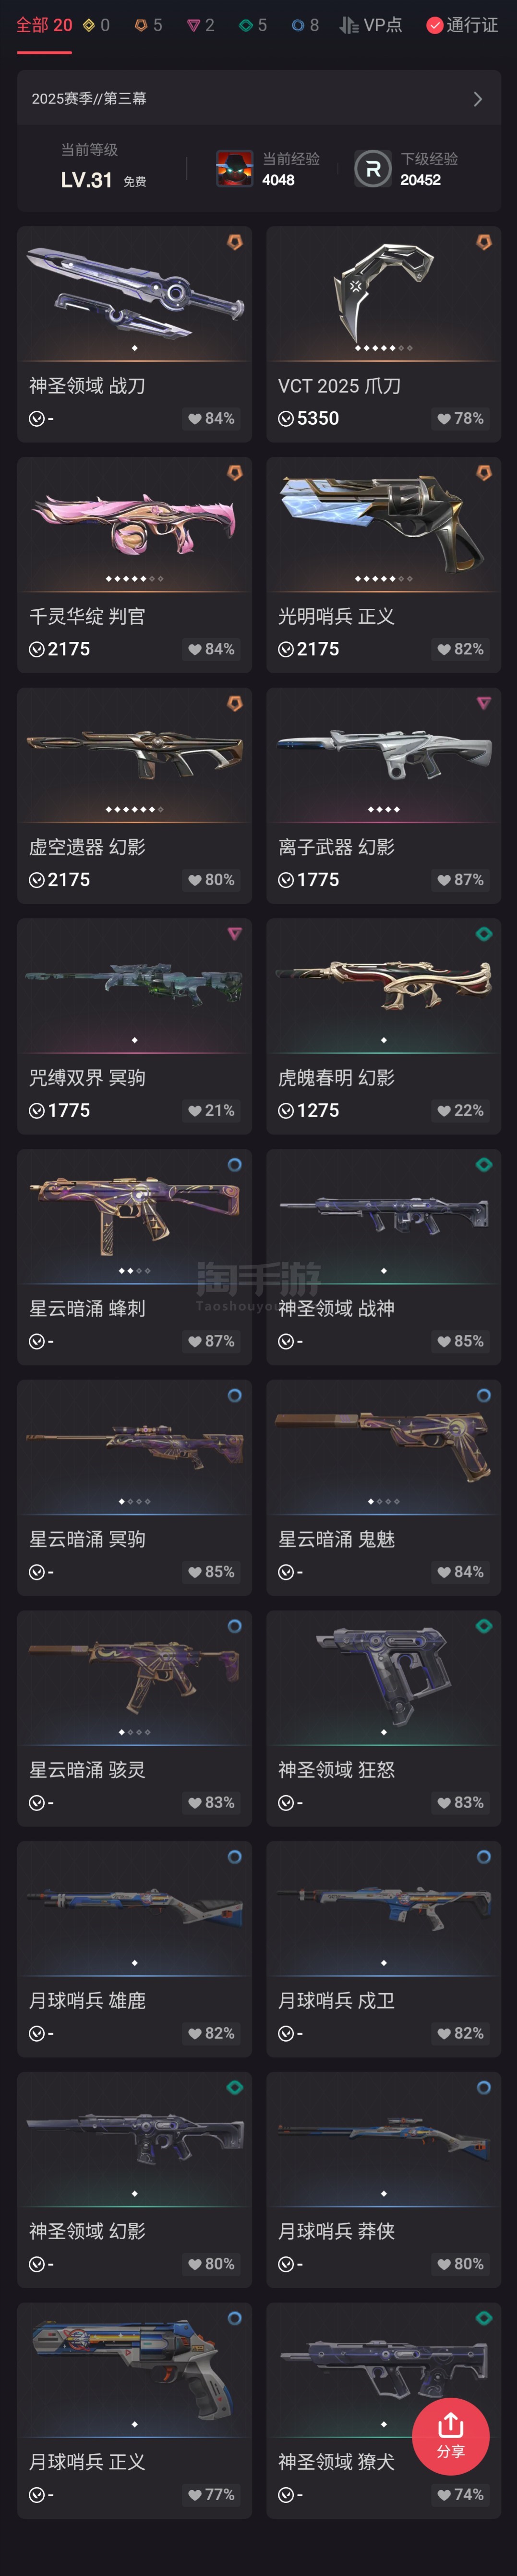This screenshot has width=517, height=2576.
Task: Select level dots under 光明哨兵 正义
Action: [x=383, y=578]
